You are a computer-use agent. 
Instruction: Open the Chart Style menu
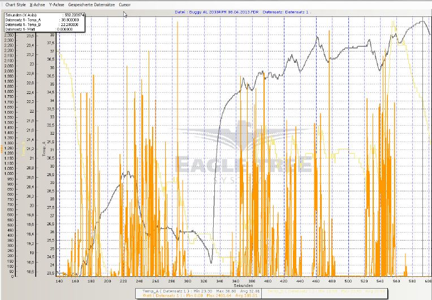(15, 5)
